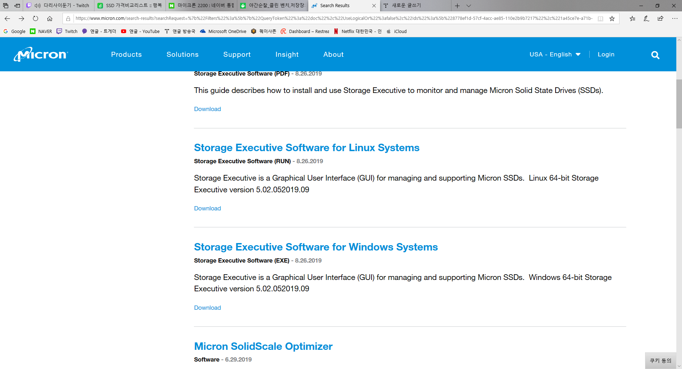Switch to the 마이크론 2200 네이버 tab
Image resolution: width=682 pixels, height=369 pixels.
click(x=201, y=6)
